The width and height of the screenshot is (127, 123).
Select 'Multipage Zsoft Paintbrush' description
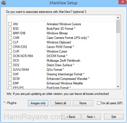[63, 61]
